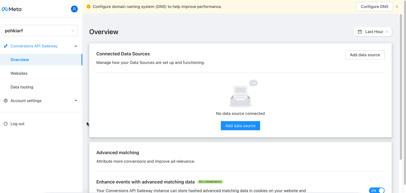Go to the Websites page
This screenshot has height=193, width=406.
[19, 73]
